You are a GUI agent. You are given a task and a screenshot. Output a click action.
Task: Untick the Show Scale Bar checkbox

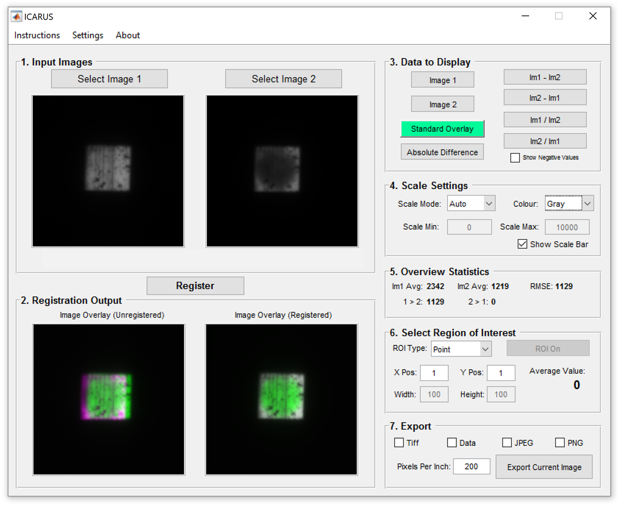pos(522,244)
